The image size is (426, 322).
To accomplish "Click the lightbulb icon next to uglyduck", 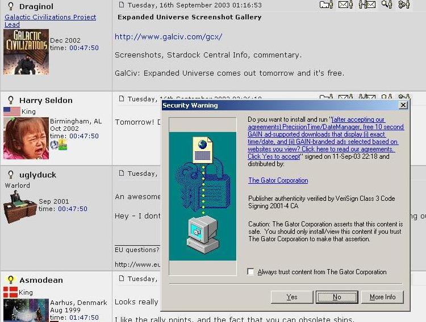I will pos(10,175).
